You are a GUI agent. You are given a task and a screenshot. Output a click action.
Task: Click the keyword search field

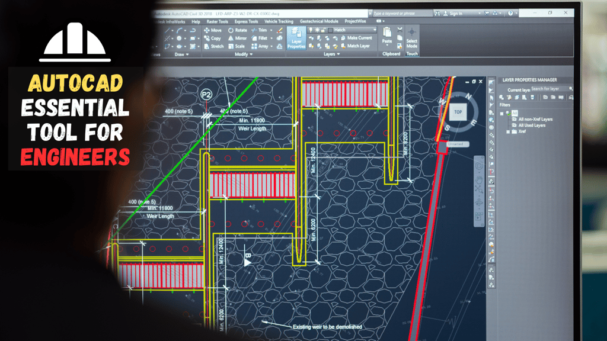click(x=402, y=13)
